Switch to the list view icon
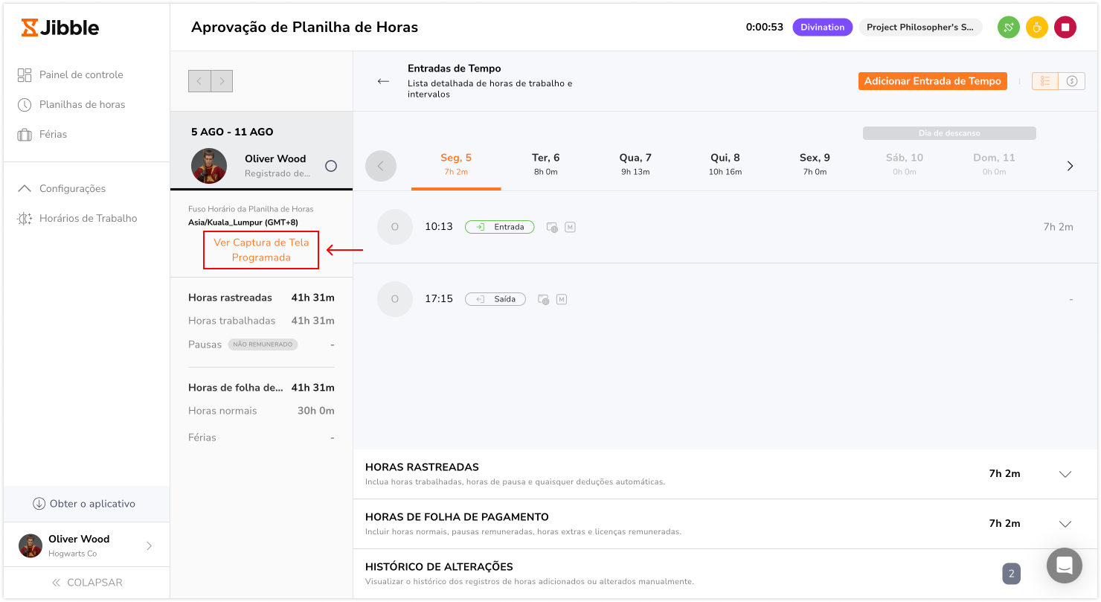Image resolution: width=1101 pixels, height=602 pixels. tap(1044, 81)
